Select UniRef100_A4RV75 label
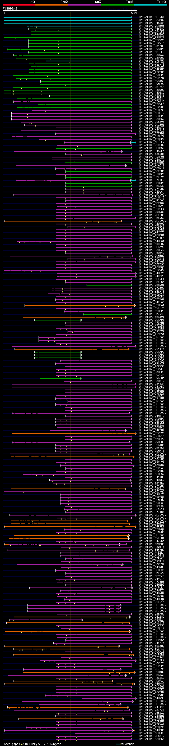169x746 pixels. (x=152, y=128)
